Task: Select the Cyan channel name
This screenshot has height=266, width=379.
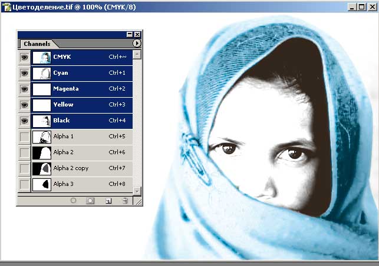Action: click(61, 73)
